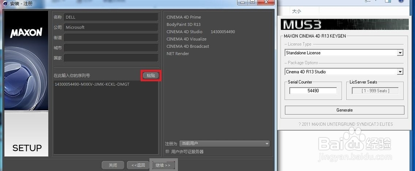
Task: Click the 继续 >> continue button
Action: pos(163,165)
